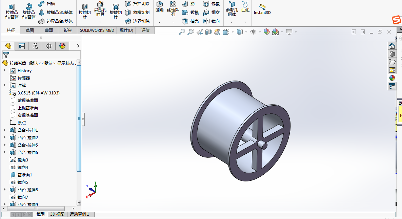Select the 前视基准面 front plane
This screenshot has height=219, width=402.
[x=24, y=101]
